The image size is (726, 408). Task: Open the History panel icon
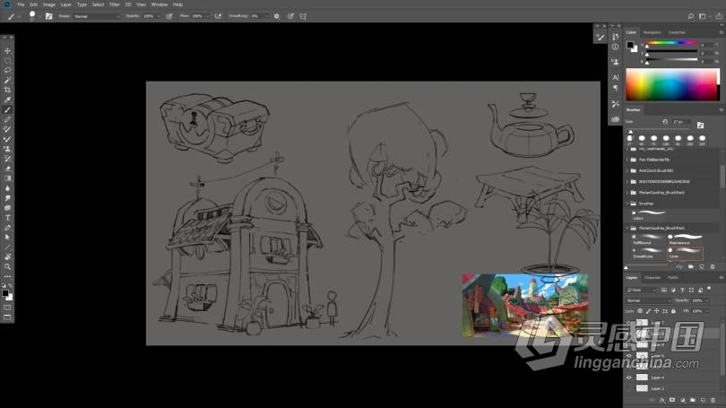pos(615,37)
